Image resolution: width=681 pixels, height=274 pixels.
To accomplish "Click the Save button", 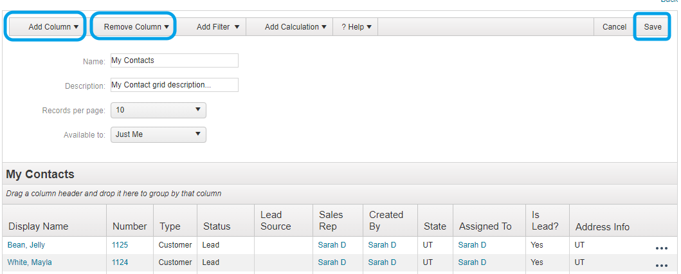I will click(652, 27).
